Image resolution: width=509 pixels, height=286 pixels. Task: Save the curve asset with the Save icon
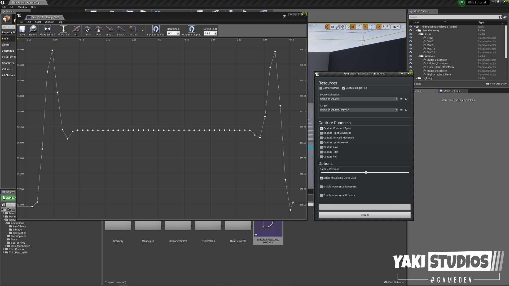point(22,30)
